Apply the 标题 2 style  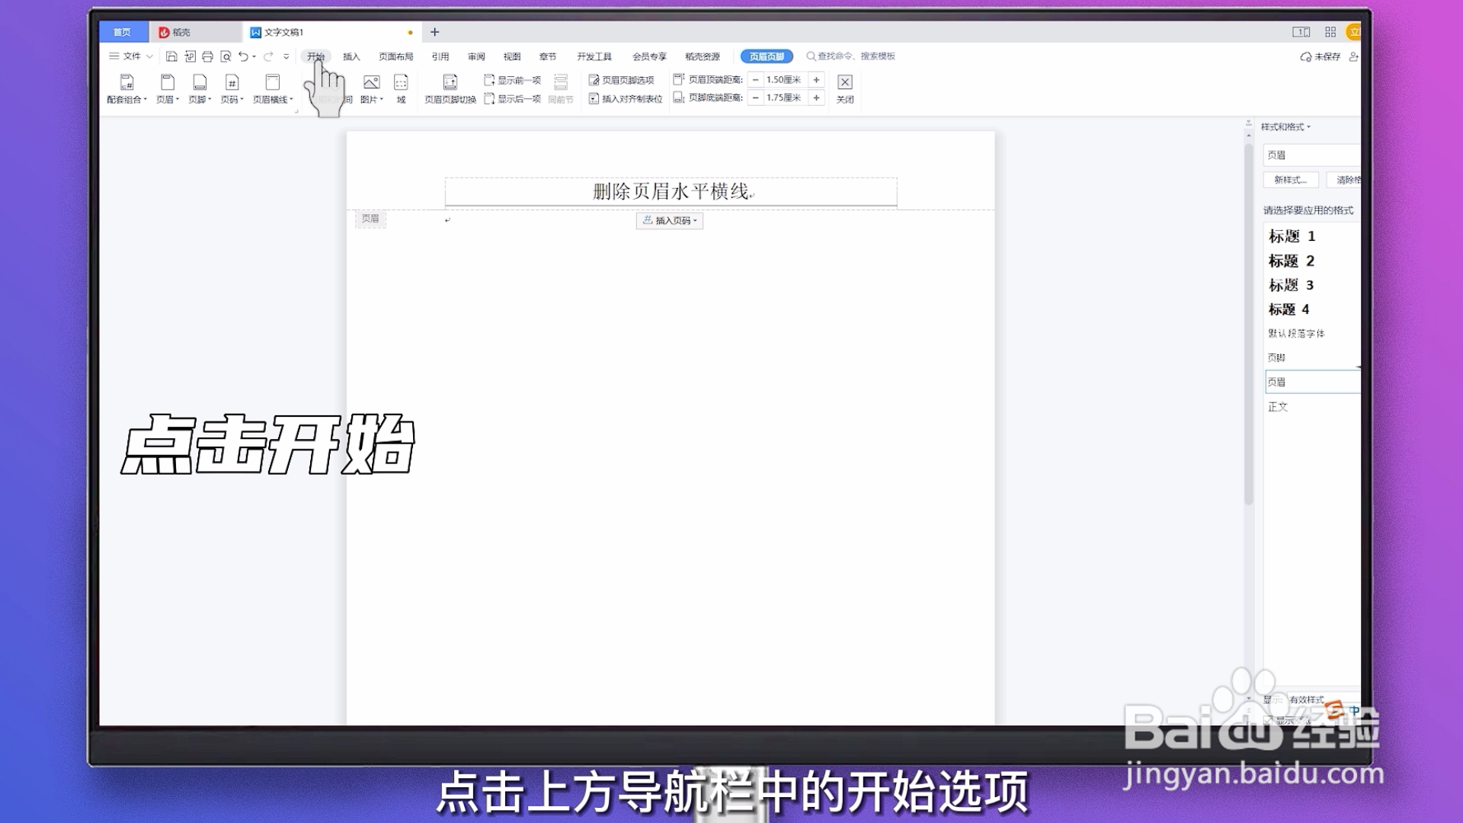pos(1291,261)
